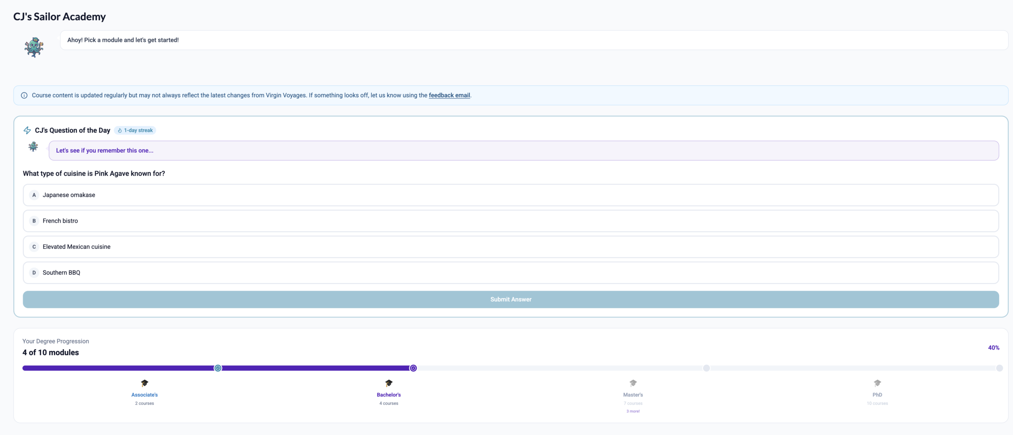Viewport: 1013px width, 435px height.
Task: Click the Submit Answer button
Action: (x=511, y=299)
